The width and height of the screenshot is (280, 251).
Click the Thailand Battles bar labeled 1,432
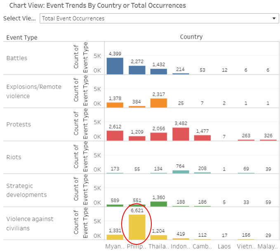click(x=158, y=71)
